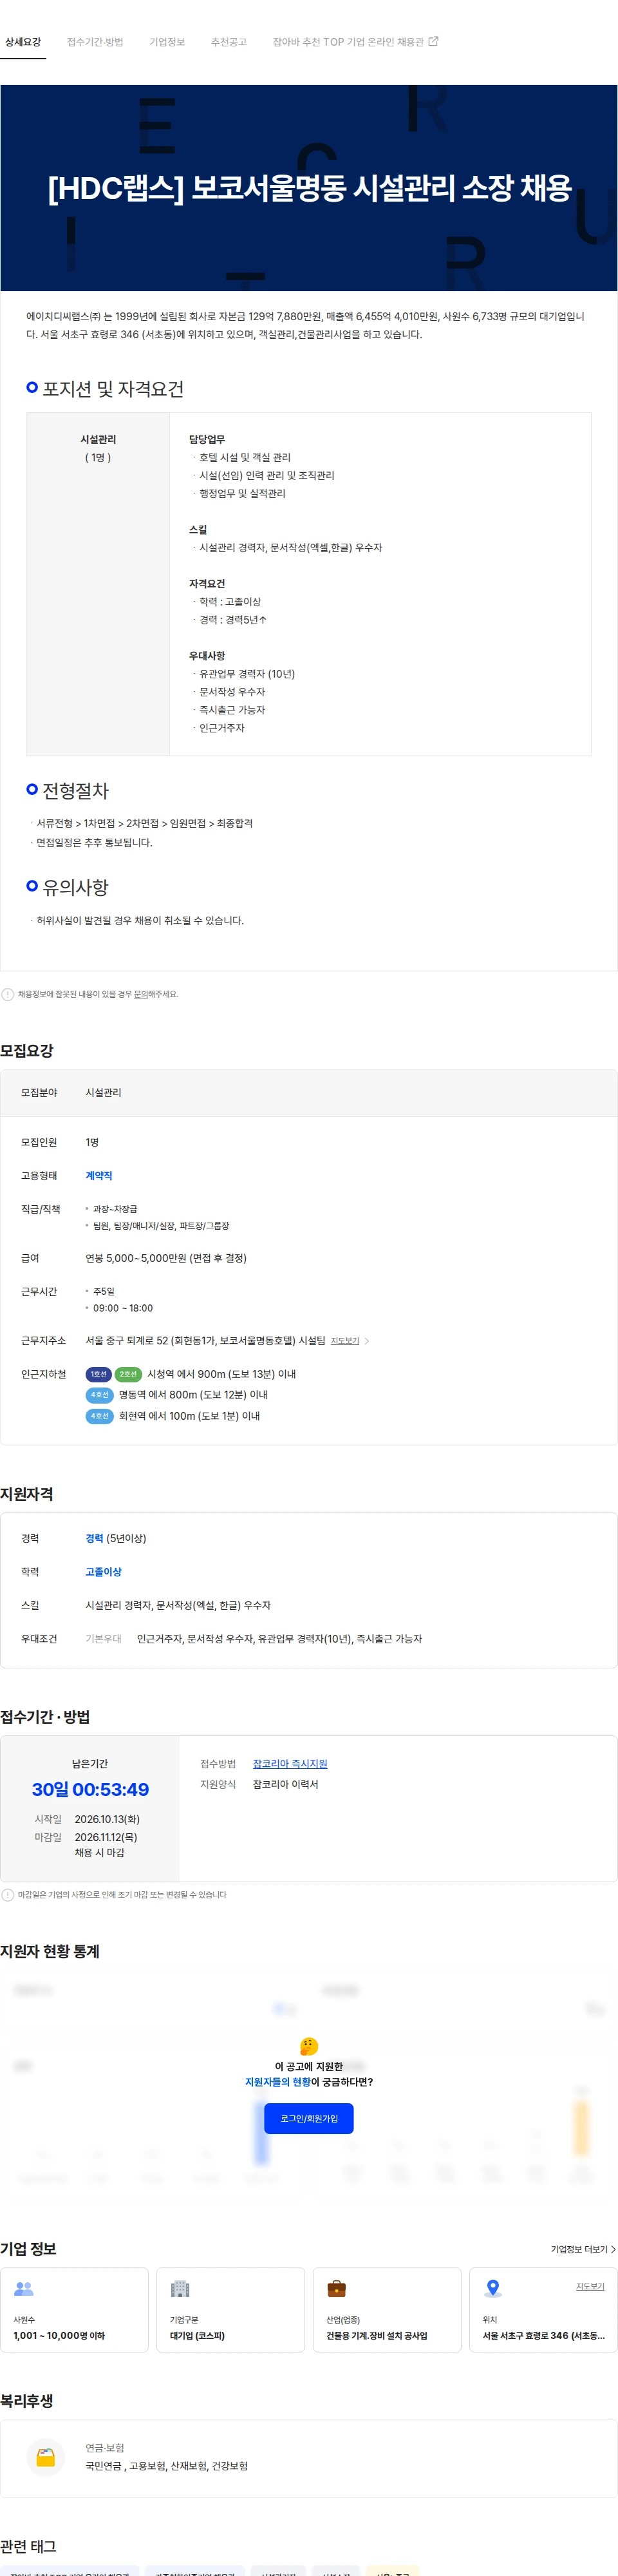Click the 잡코리아 이력서 application form text
This screenshot has width=618, height=2576.
pyautogui.click(x=285, y=1784)
